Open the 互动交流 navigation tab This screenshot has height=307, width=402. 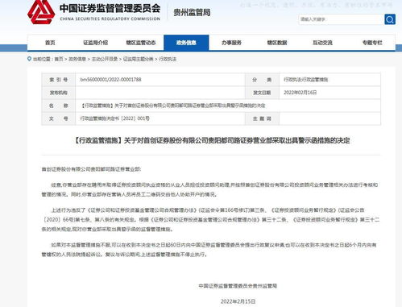click(322, 43)
